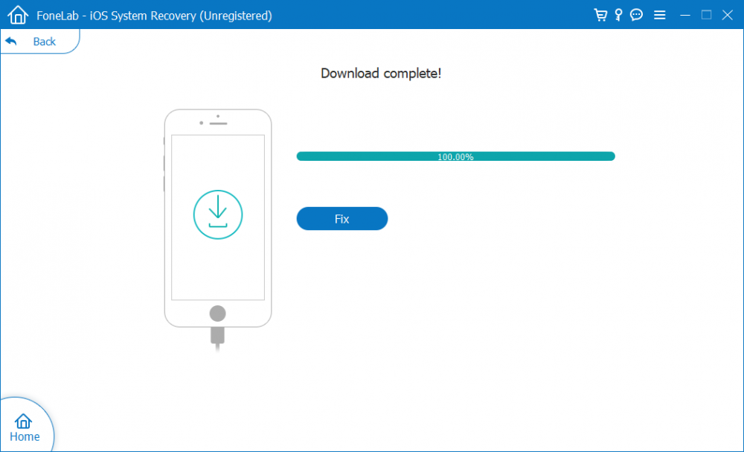This screenshot has width=744, height=452.
Task: Open the feedback chat bubble icon
Action: [x=636, y=15]
